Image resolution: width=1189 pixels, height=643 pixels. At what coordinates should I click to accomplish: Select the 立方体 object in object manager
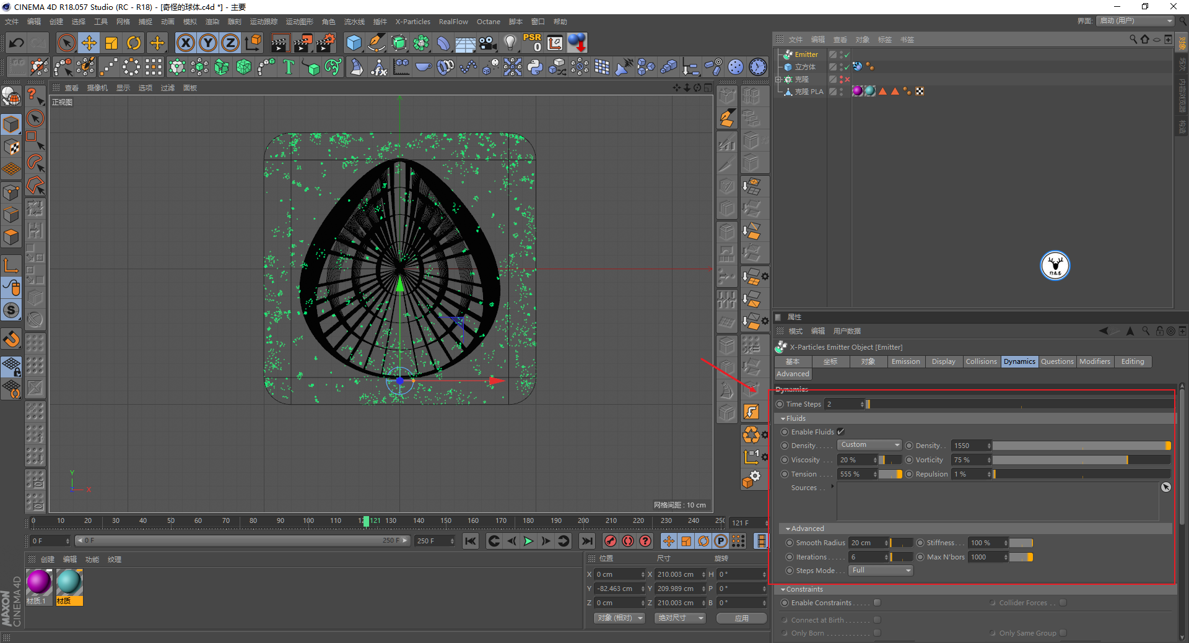tap(805, 67)
